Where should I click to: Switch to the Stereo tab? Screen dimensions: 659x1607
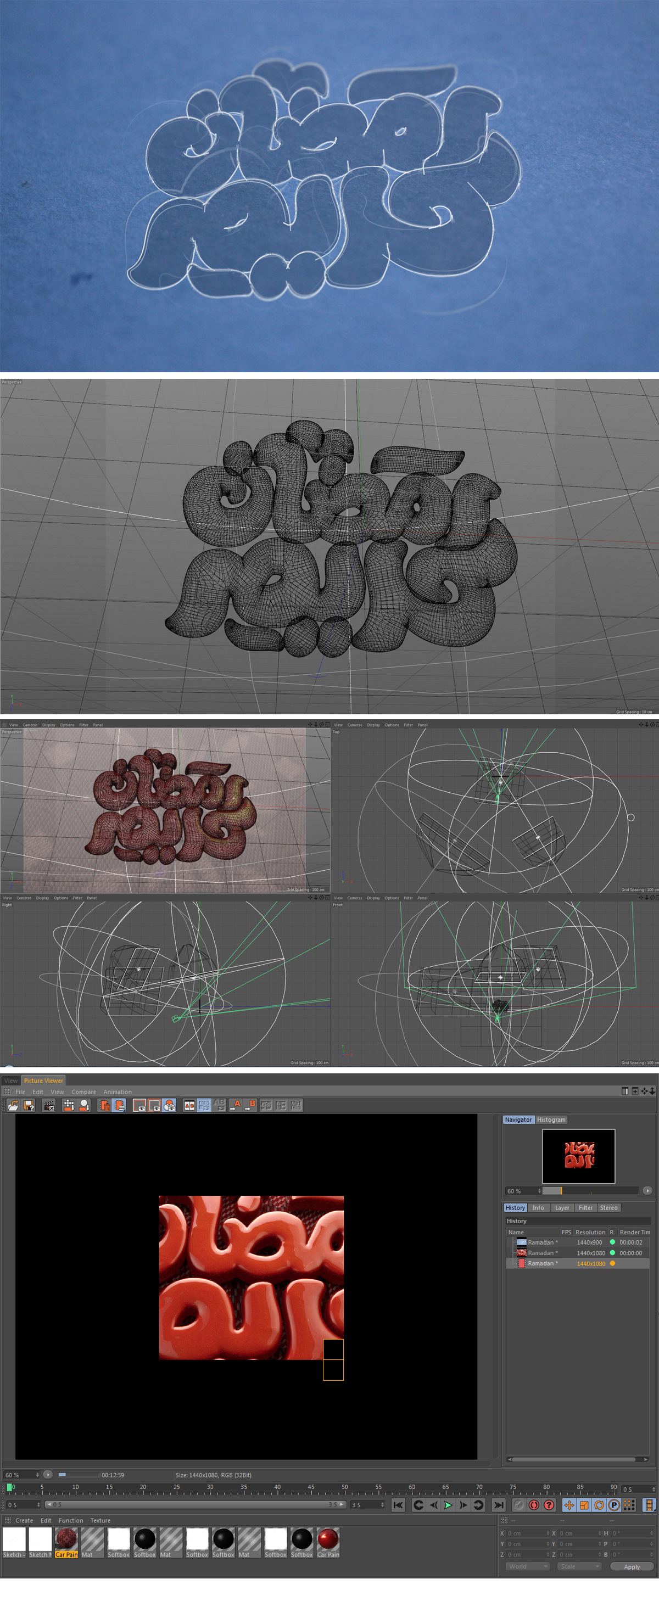[609, 1208]
